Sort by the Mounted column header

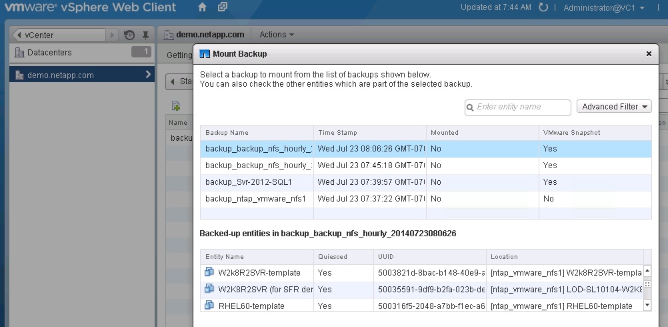coord(482,133)
